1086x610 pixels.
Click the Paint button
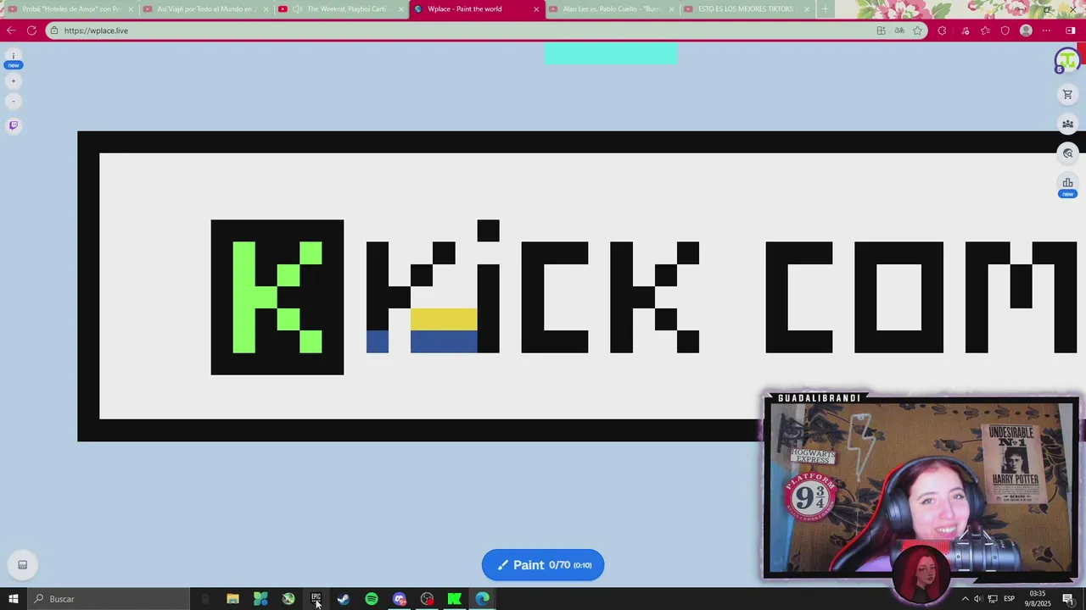tap(543, 565)
